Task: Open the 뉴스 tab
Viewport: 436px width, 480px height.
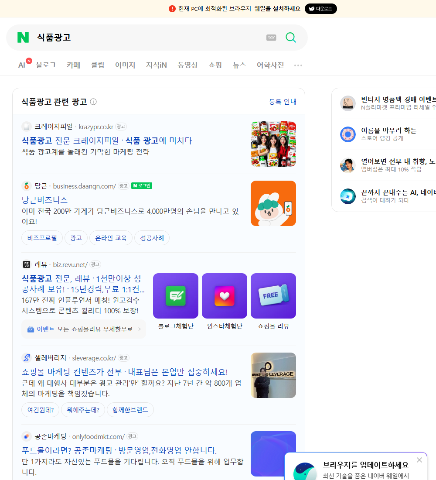Action: coord(239,65)
